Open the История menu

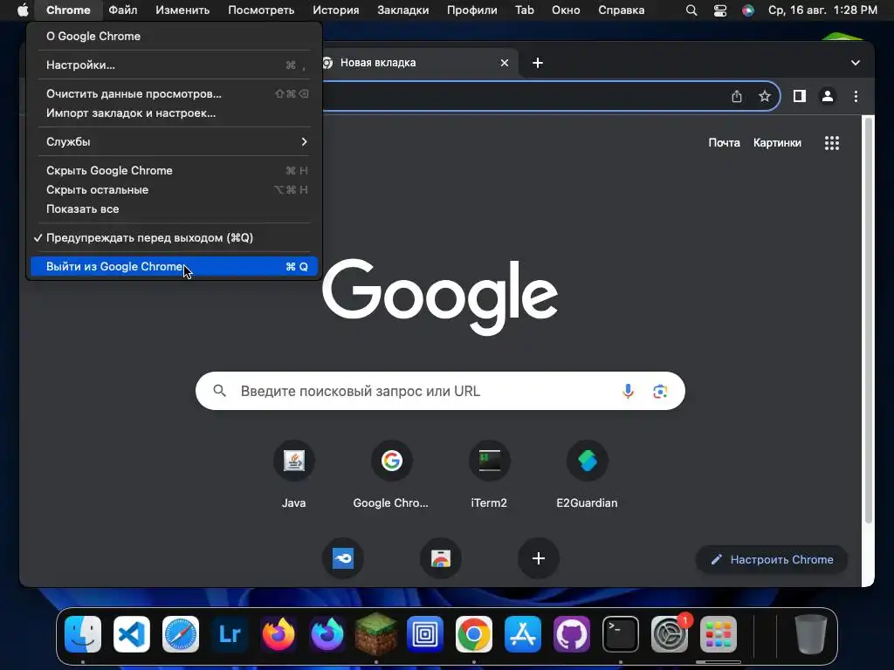pos(336,10)
